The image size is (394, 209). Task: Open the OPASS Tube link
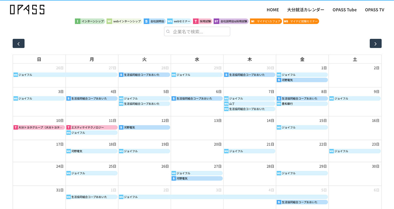[344, 10]
